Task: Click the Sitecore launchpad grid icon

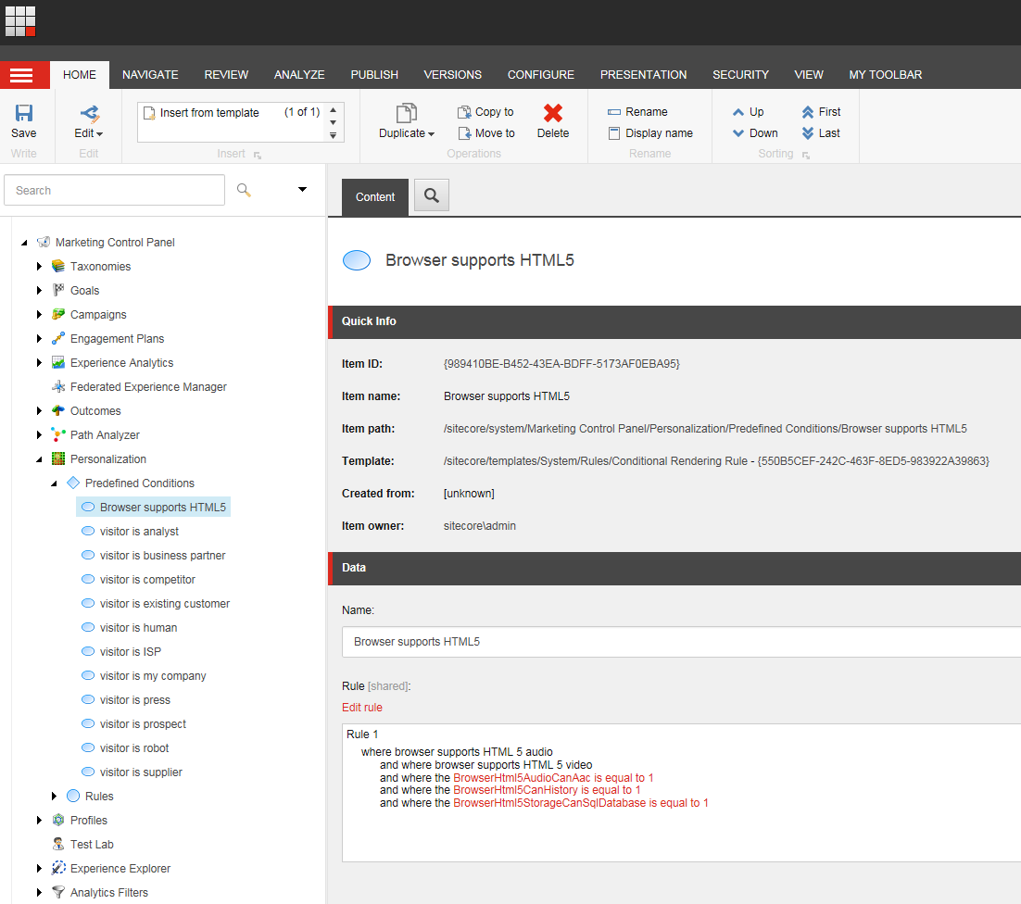Action: click(x=20, y=20)
